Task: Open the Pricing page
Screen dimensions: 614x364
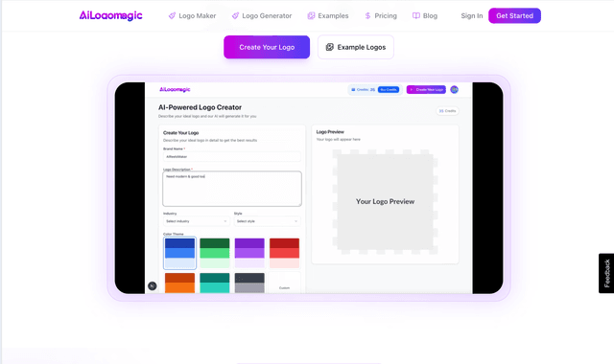Action: coord(381,15)
